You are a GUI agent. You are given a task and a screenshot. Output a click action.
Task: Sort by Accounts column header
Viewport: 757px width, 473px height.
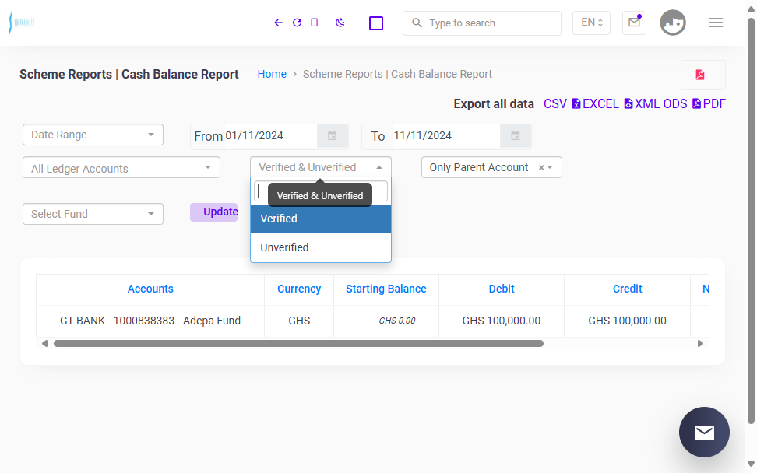pyautogui.click(x=150, y=289)
